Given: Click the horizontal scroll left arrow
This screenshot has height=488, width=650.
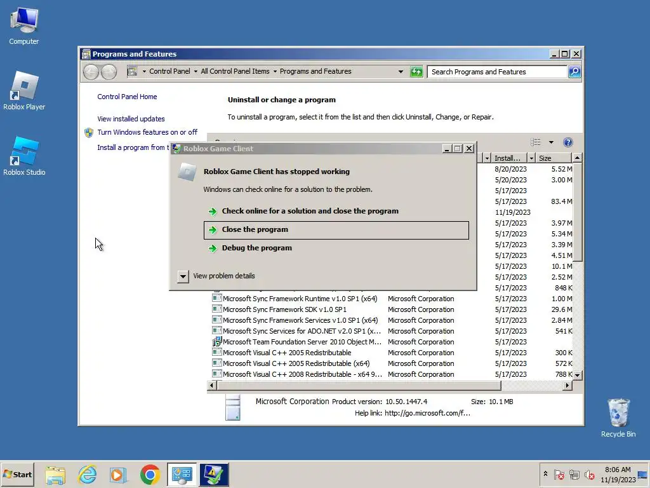Looking at the screenshot, I should pyautogui.click(x=212, y=386).
